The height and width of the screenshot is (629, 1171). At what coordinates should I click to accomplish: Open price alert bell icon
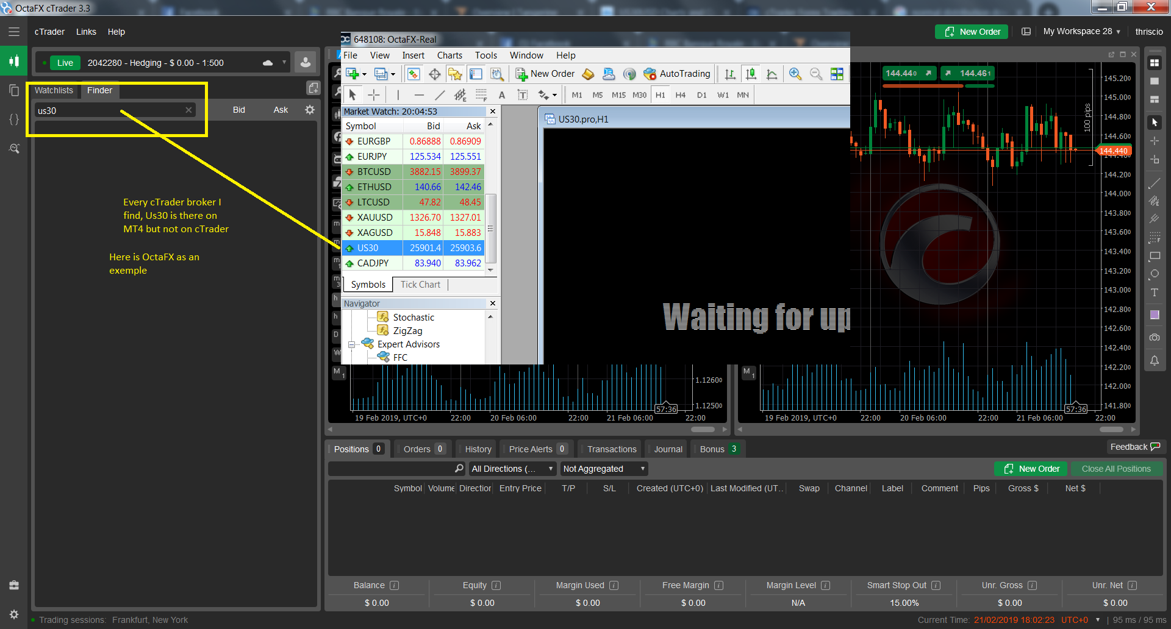coord(1155,361)
